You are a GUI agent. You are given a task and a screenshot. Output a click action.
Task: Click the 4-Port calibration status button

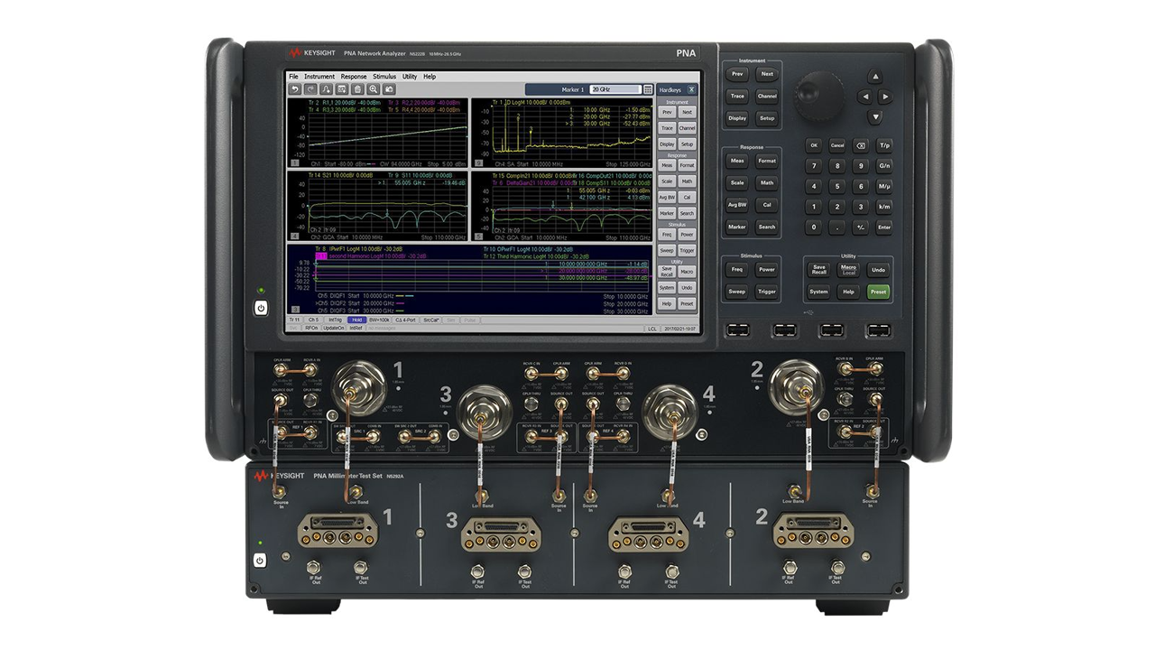pos(406,320)
